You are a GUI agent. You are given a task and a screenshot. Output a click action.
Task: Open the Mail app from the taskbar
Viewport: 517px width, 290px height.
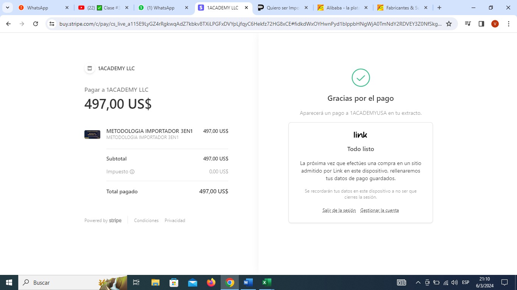coord(193,282)
